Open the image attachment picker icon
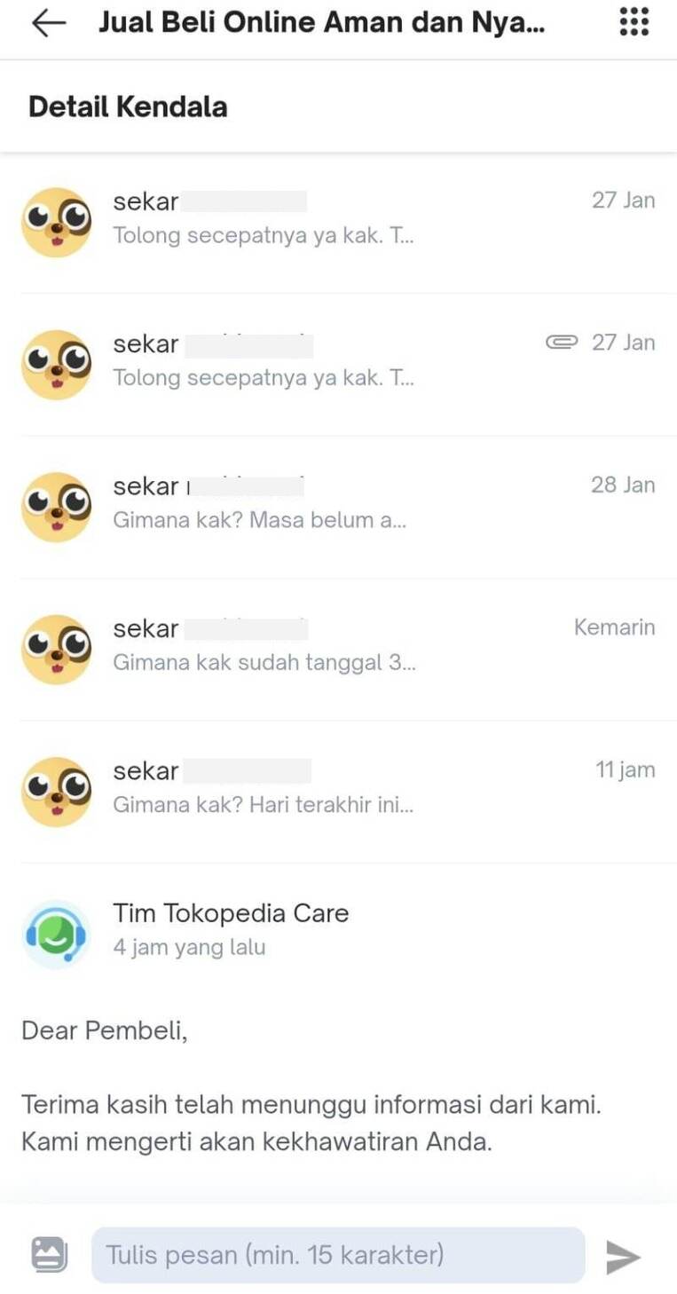Viewport: 677px width, 1294px height. pos(49,1255)
